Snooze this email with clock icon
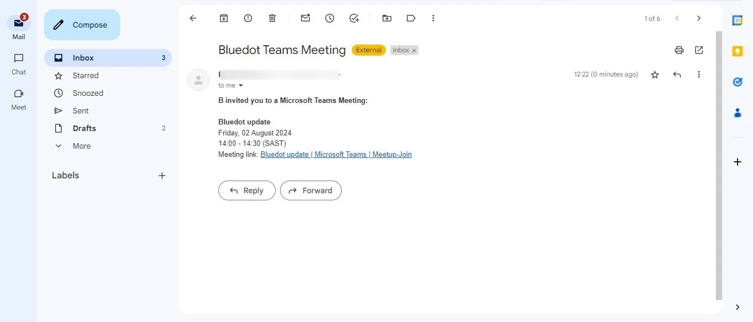 click(x=330, y=18)
